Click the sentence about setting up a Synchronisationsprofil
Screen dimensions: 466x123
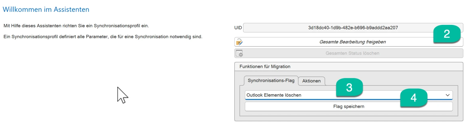[76, 26]
